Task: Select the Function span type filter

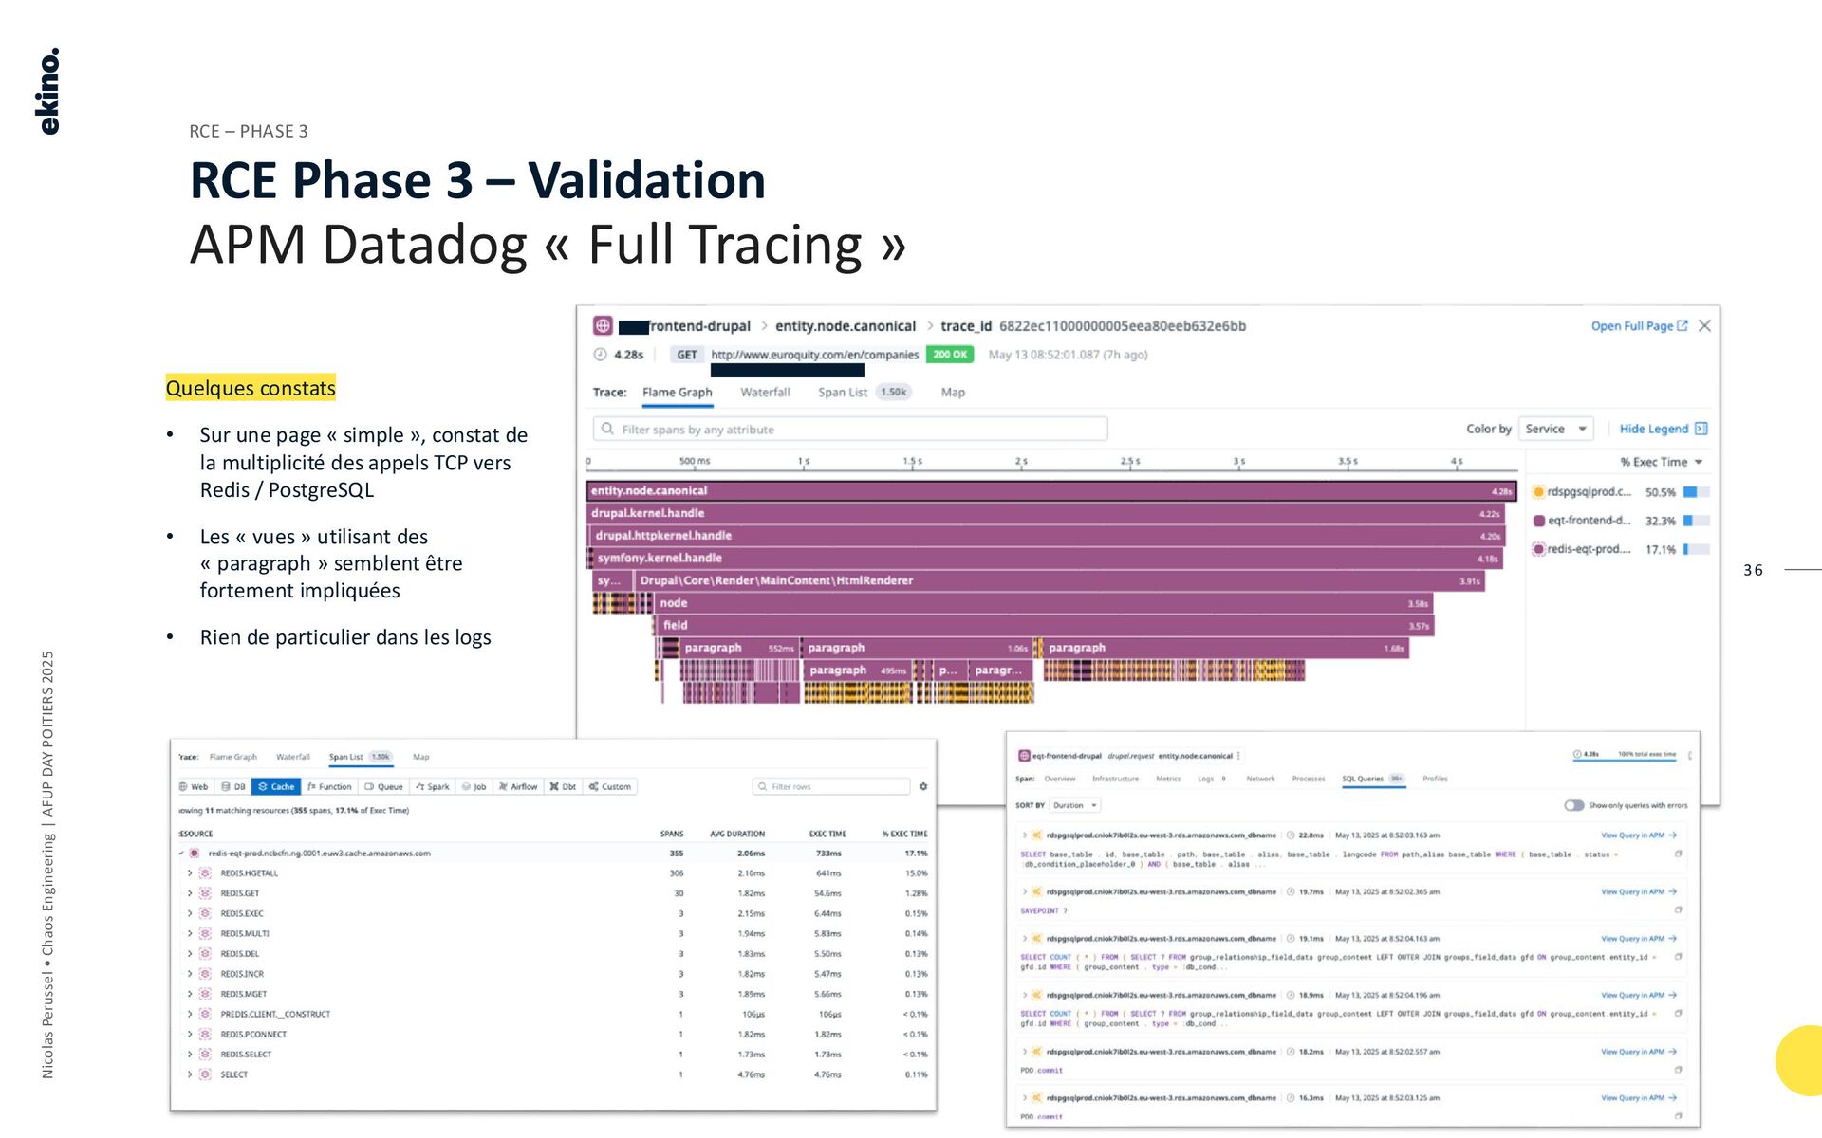Action: point(329,786)
